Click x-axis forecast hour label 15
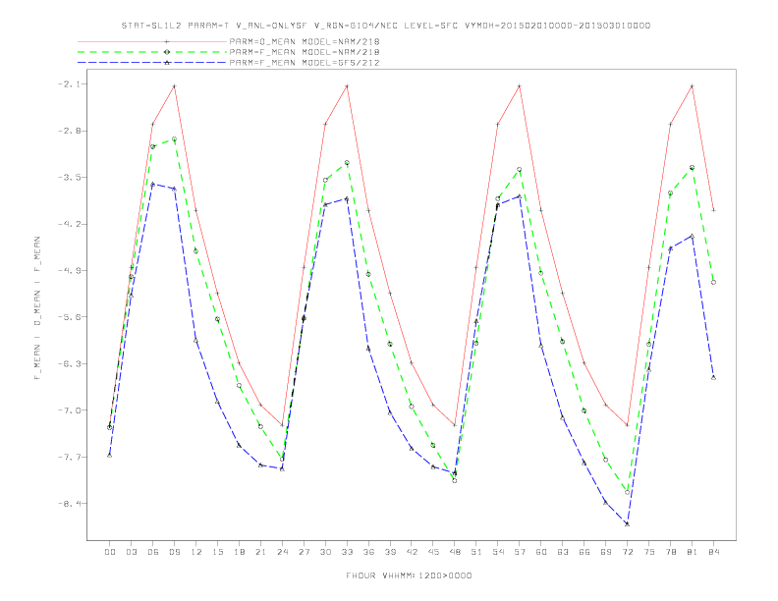Screen dimensions: 778x601 [x=218, y=552]
